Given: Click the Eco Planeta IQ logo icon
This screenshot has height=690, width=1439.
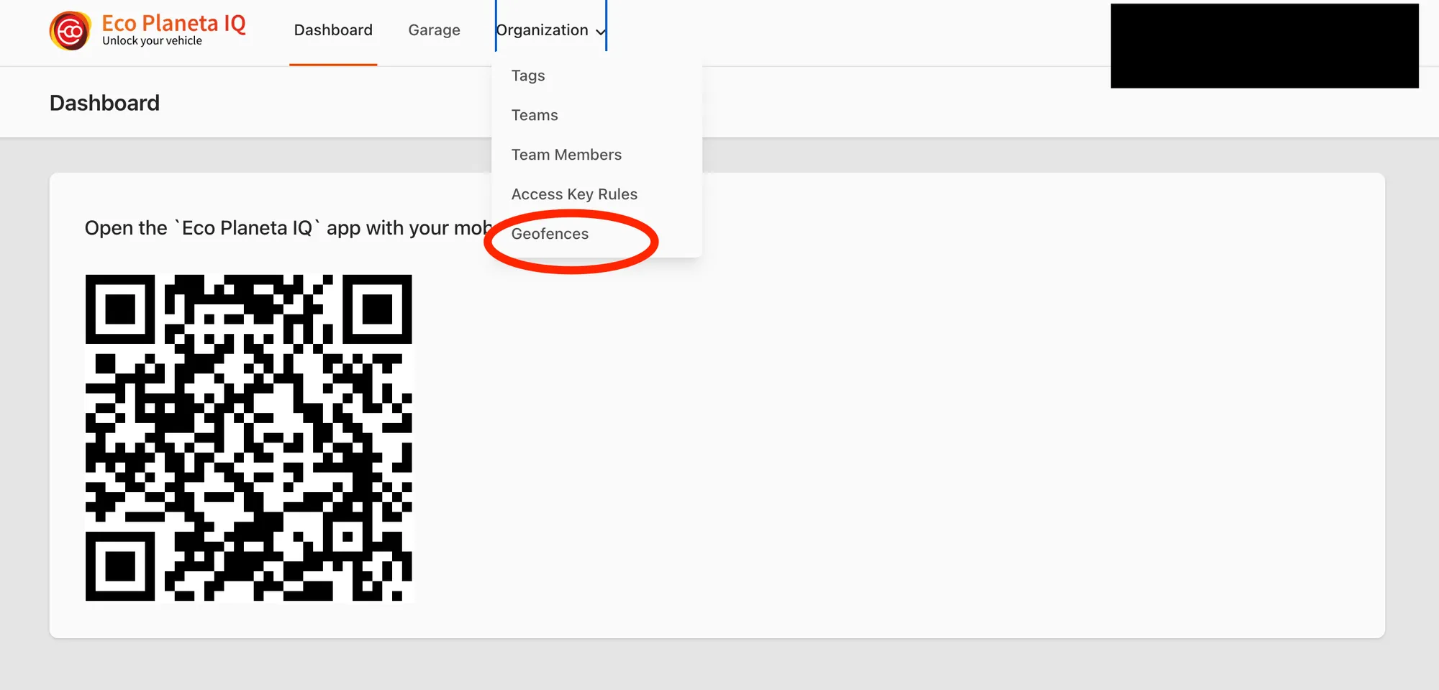Looking at the screenshot, I should (70, 31).
